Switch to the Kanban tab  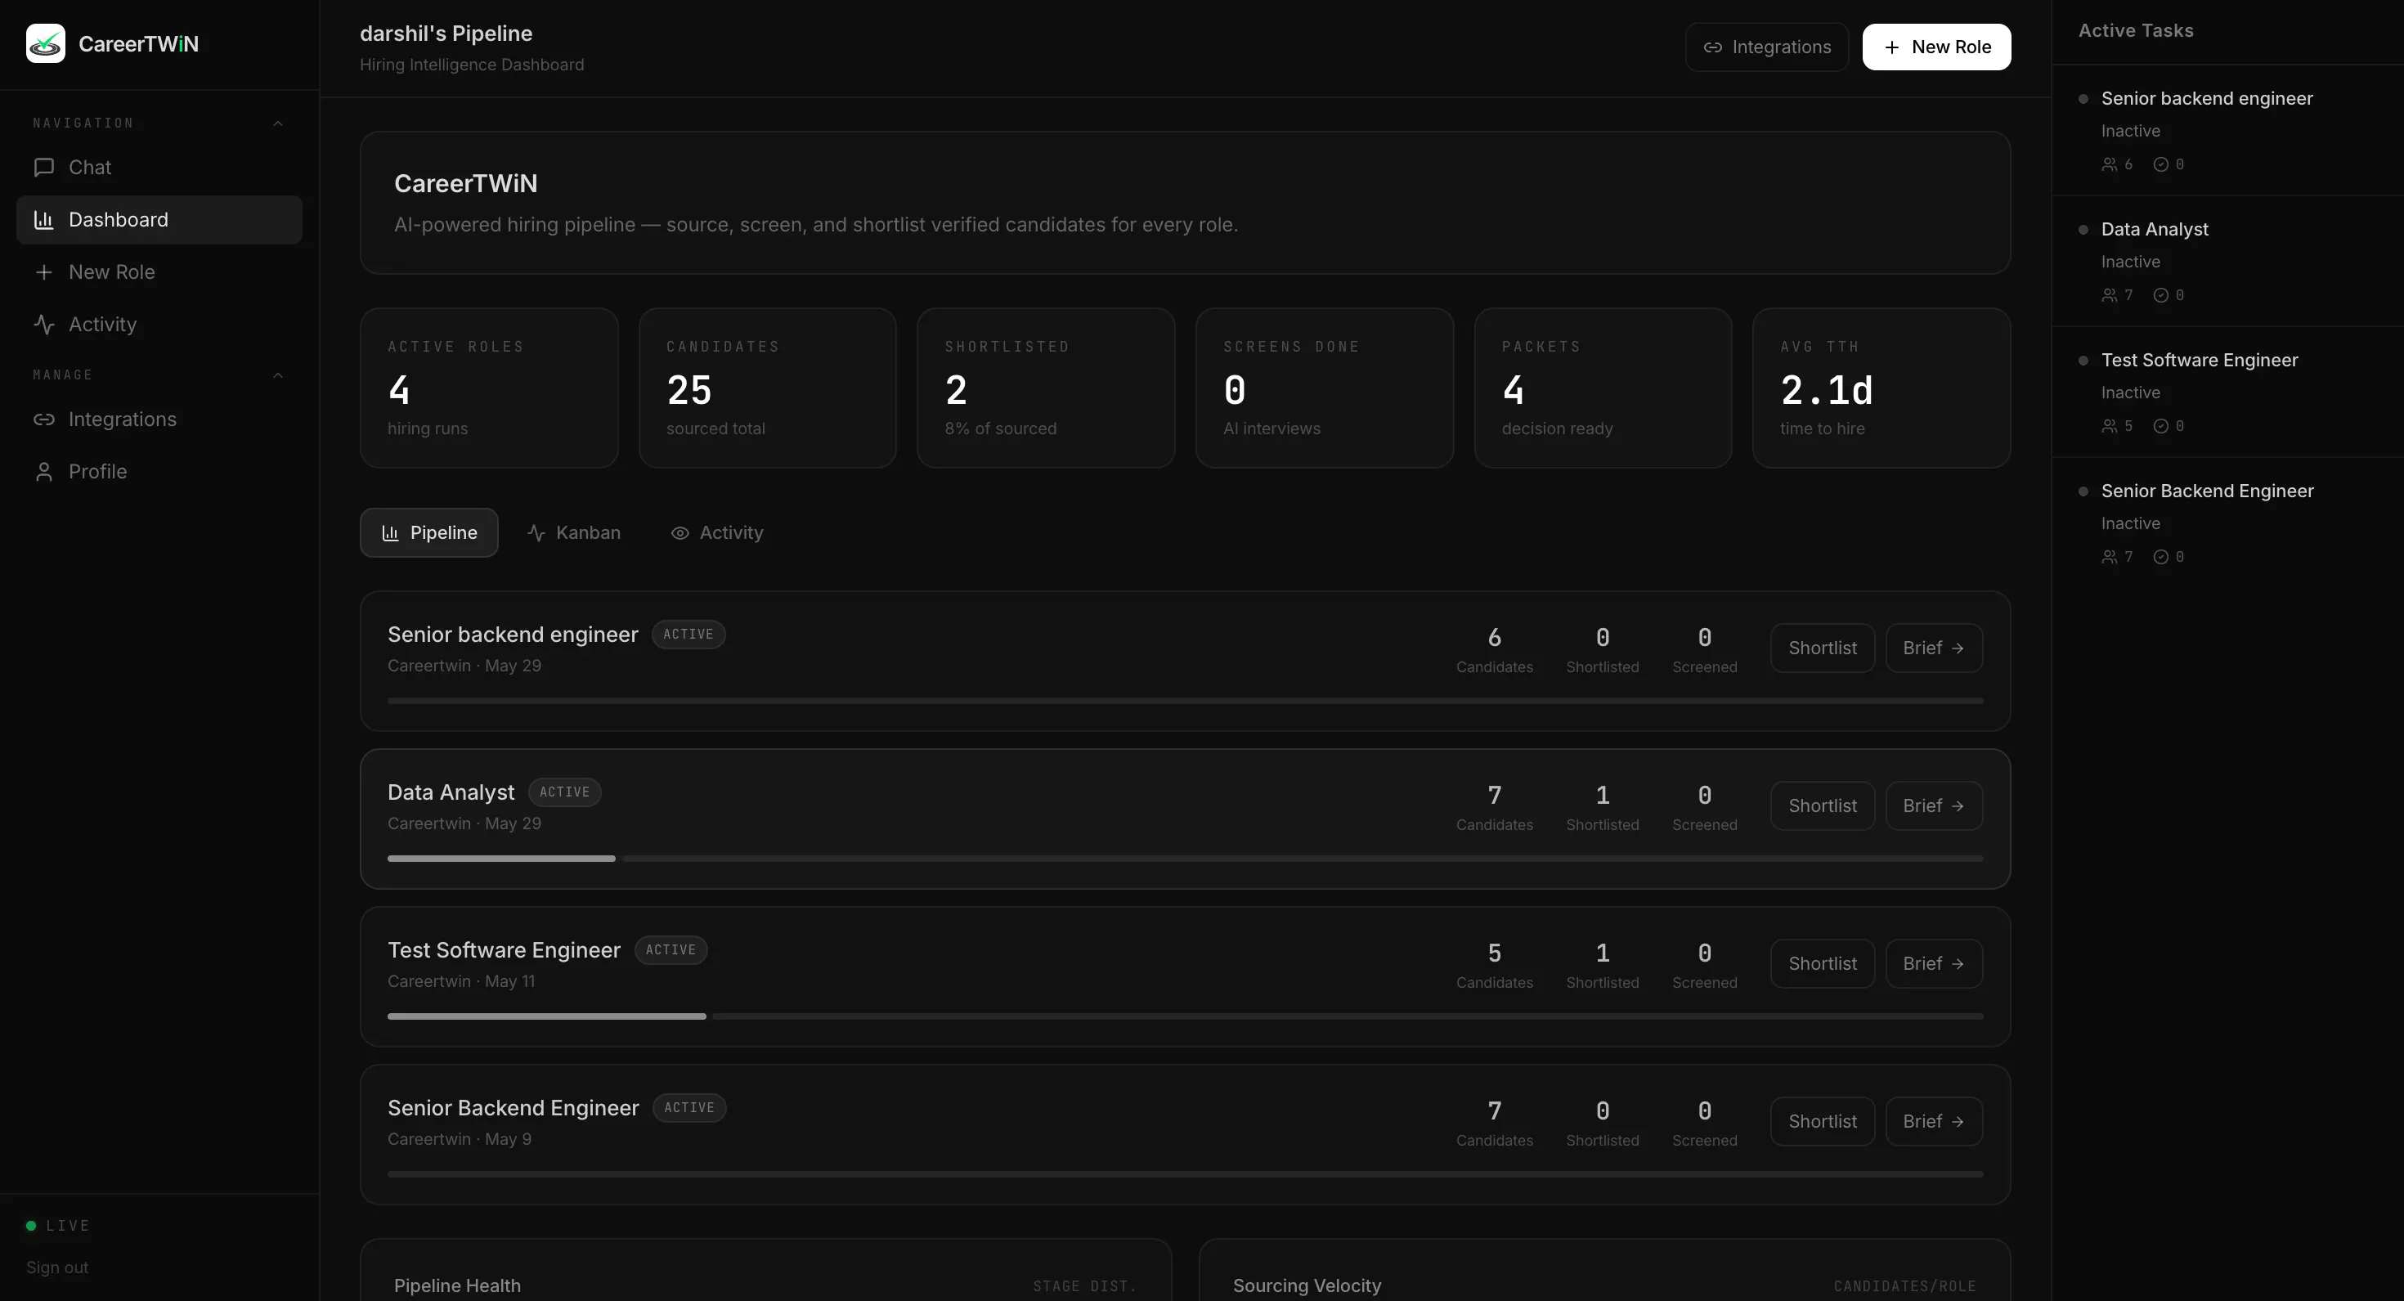574,533
